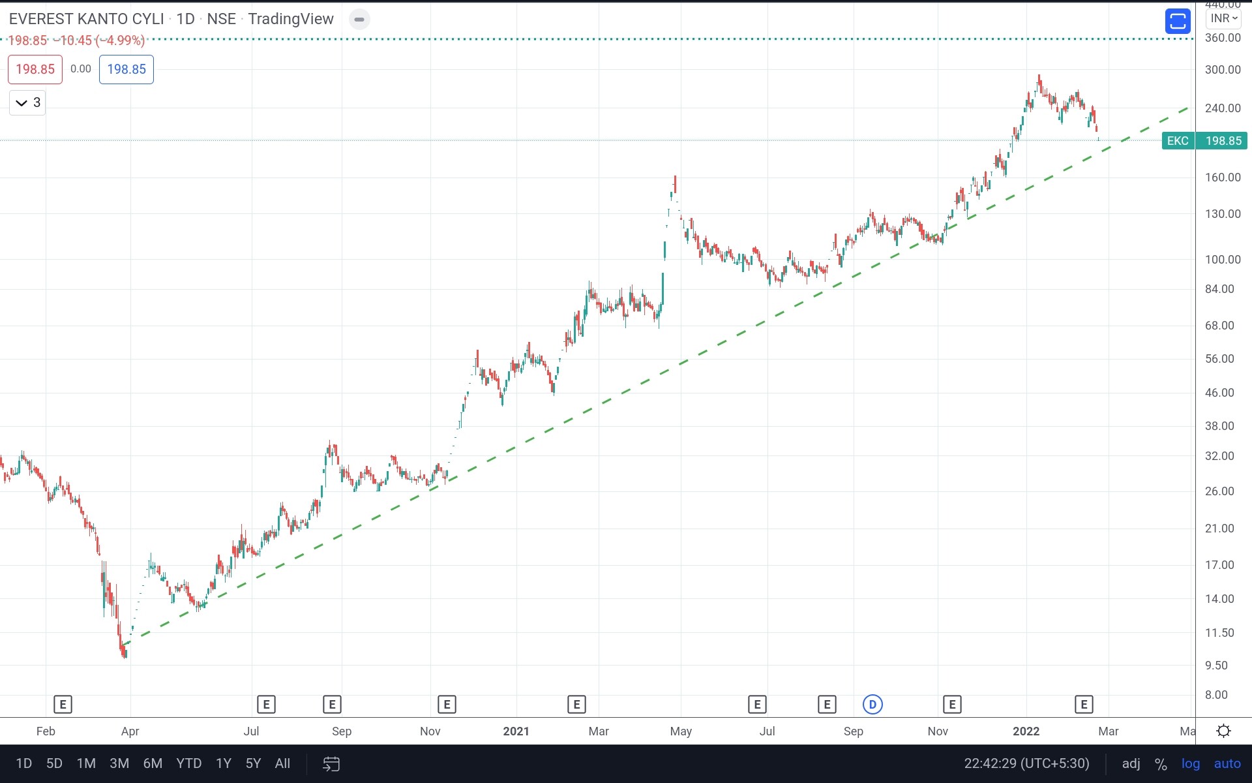Click the earnings E marker near Jul 2021
Image resolution: width=1252 pixels, height=783 pixels.
(757, 705)
